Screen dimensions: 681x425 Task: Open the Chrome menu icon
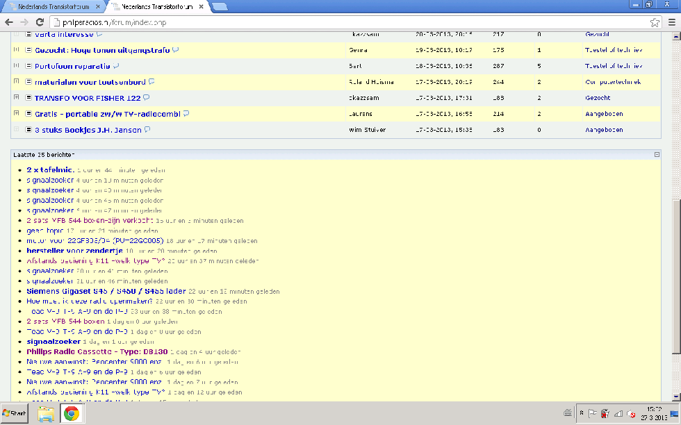pos(672,23)
